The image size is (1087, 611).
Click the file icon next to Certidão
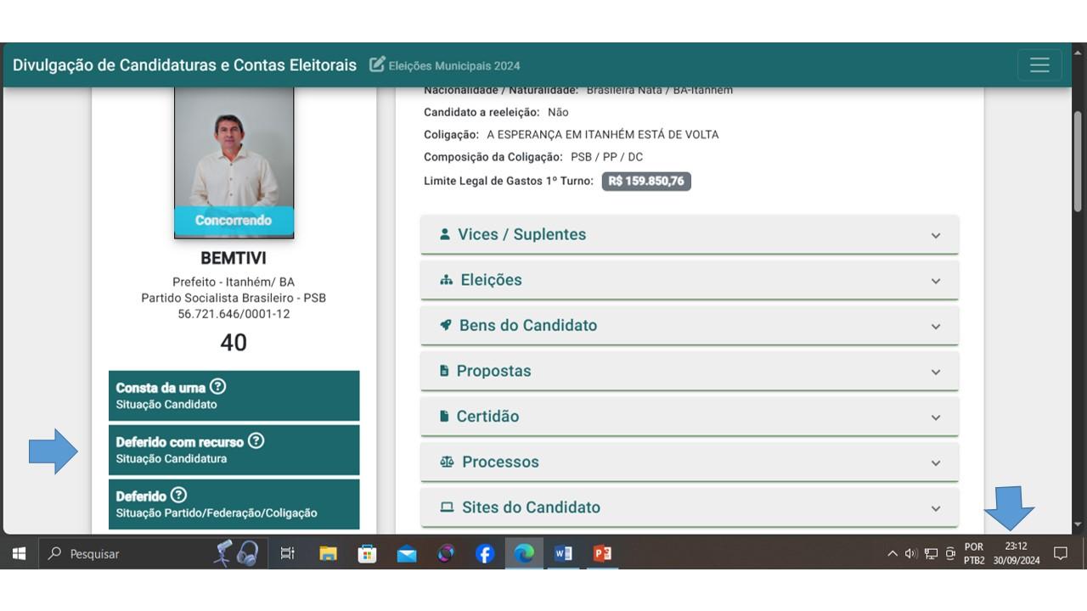tap(444, 417)
